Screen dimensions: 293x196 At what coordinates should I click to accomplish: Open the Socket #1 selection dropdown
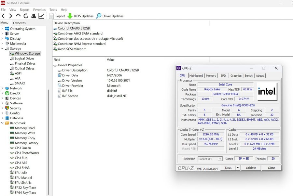tap(220, 159)
